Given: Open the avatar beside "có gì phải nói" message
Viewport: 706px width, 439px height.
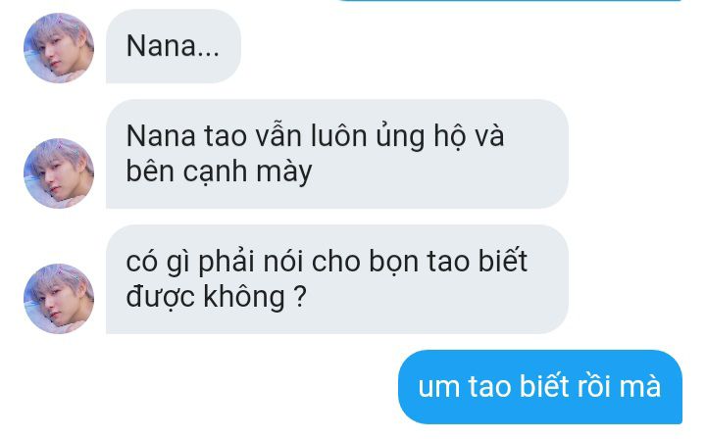Looking at the screenshot, I should click(x=59, y=299).
